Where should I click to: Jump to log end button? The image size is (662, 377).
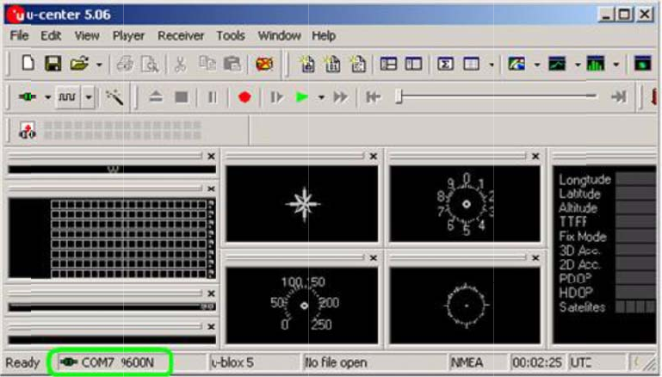pyautogui.click(x=619, y=97)
